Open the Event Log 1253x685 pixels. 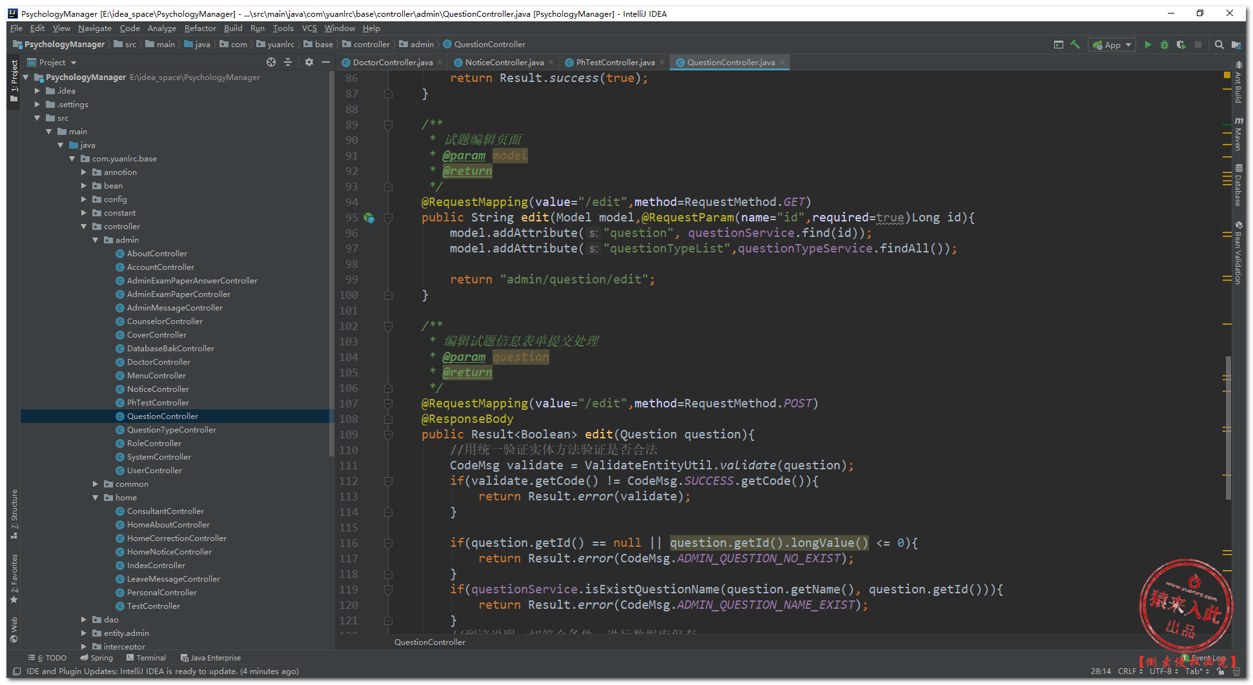(1207, 658)
